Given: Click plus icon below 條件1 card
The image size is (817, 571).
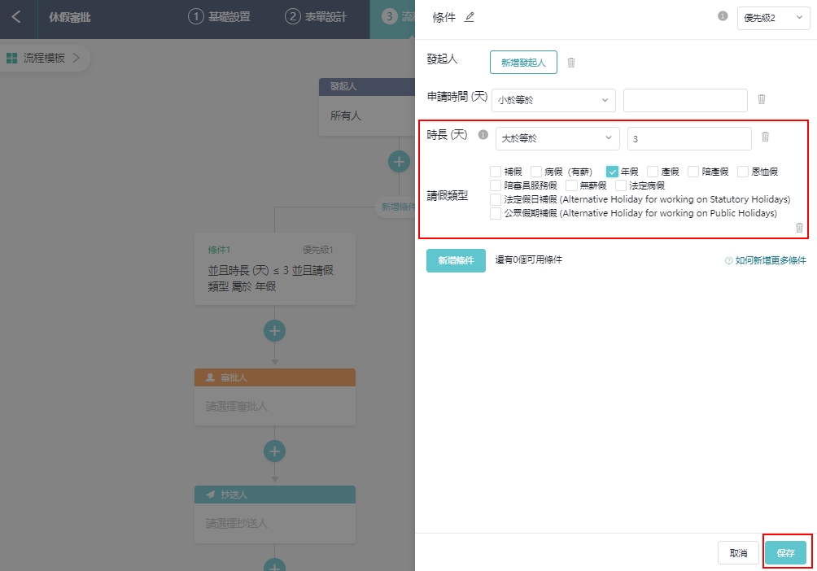Looking at the screenshot, I should click(275, 331).
